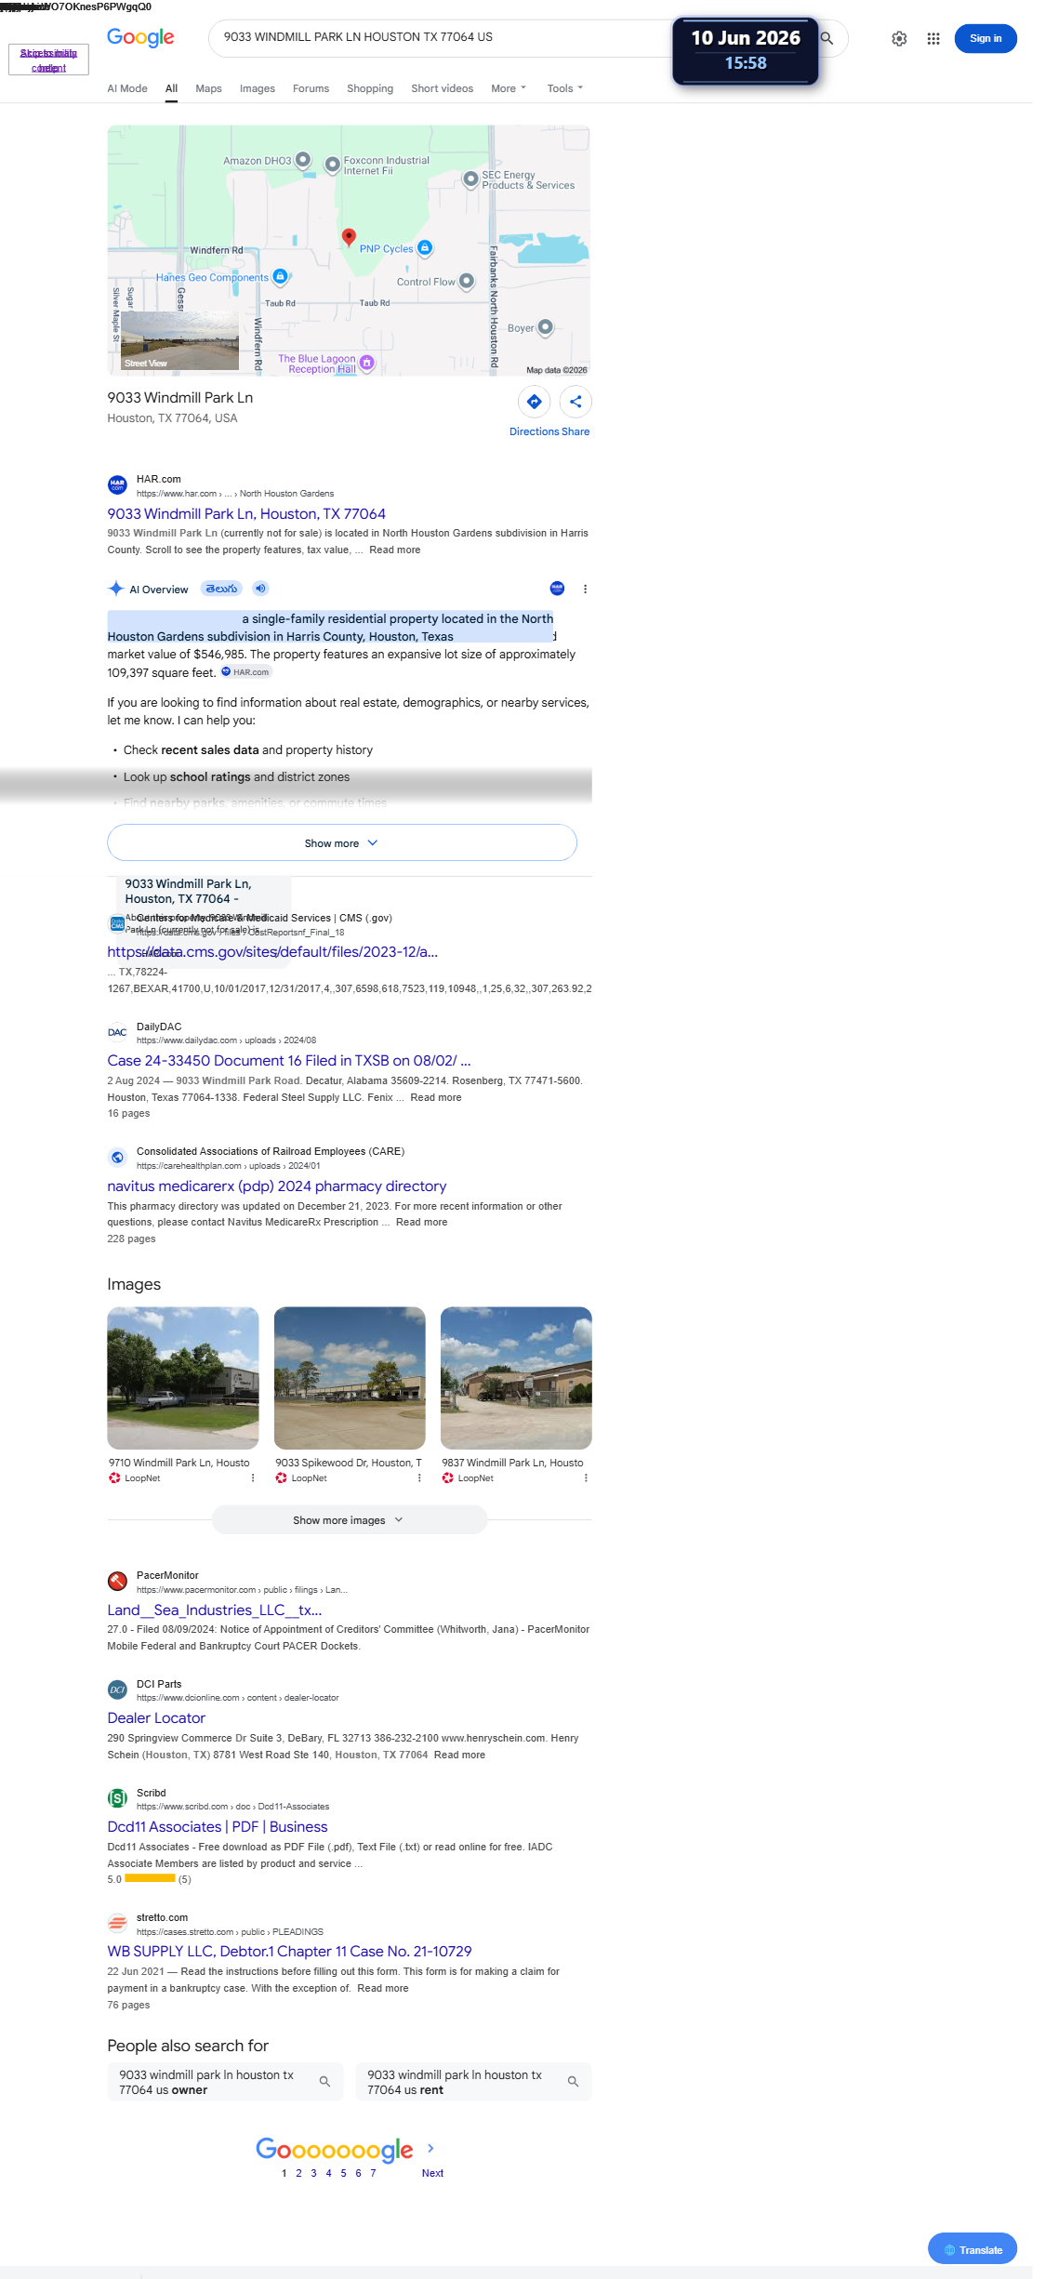Open the Tools dropdown
1045x2279 pixels.
coord(565,88)
